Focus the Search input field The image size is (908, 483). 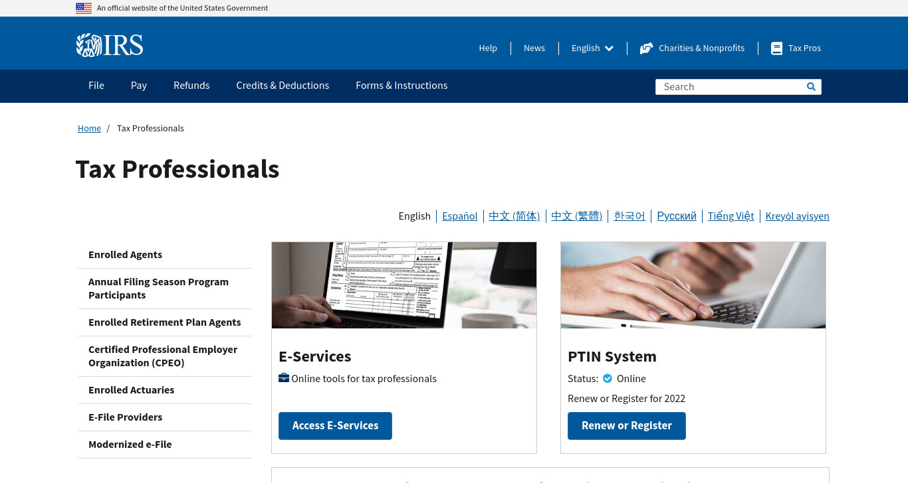730,87
